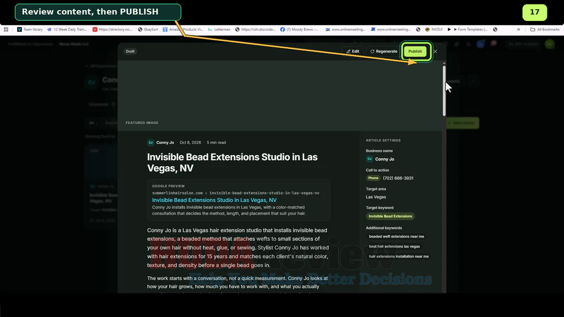Click the globe bookmark right of Form Templates

coord(495,30)
